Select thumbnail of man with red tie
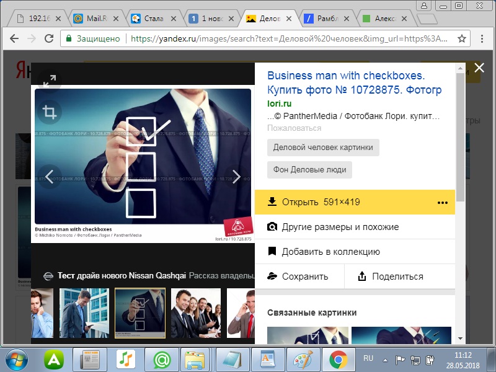This screenshot has width=496, height=372. (x=241, y=313)
